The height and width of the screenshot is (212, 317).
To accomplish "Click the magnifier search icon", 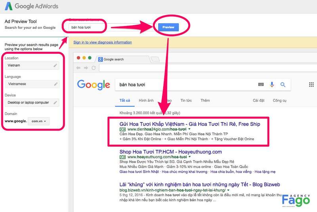I will (283, 85).
